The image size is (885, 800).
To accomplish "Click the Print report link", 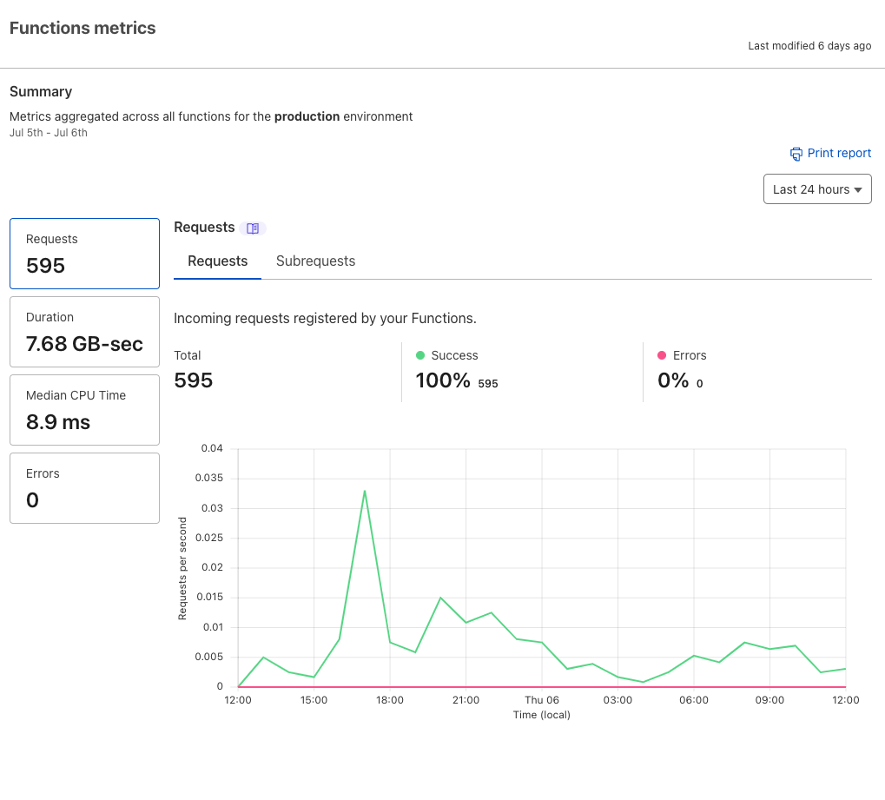I will [x=839, y=154].
